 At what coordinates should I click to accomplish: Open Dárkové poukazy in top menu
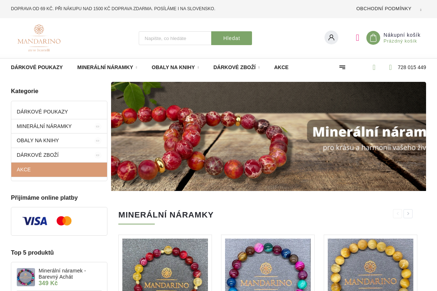coord(37,67)
